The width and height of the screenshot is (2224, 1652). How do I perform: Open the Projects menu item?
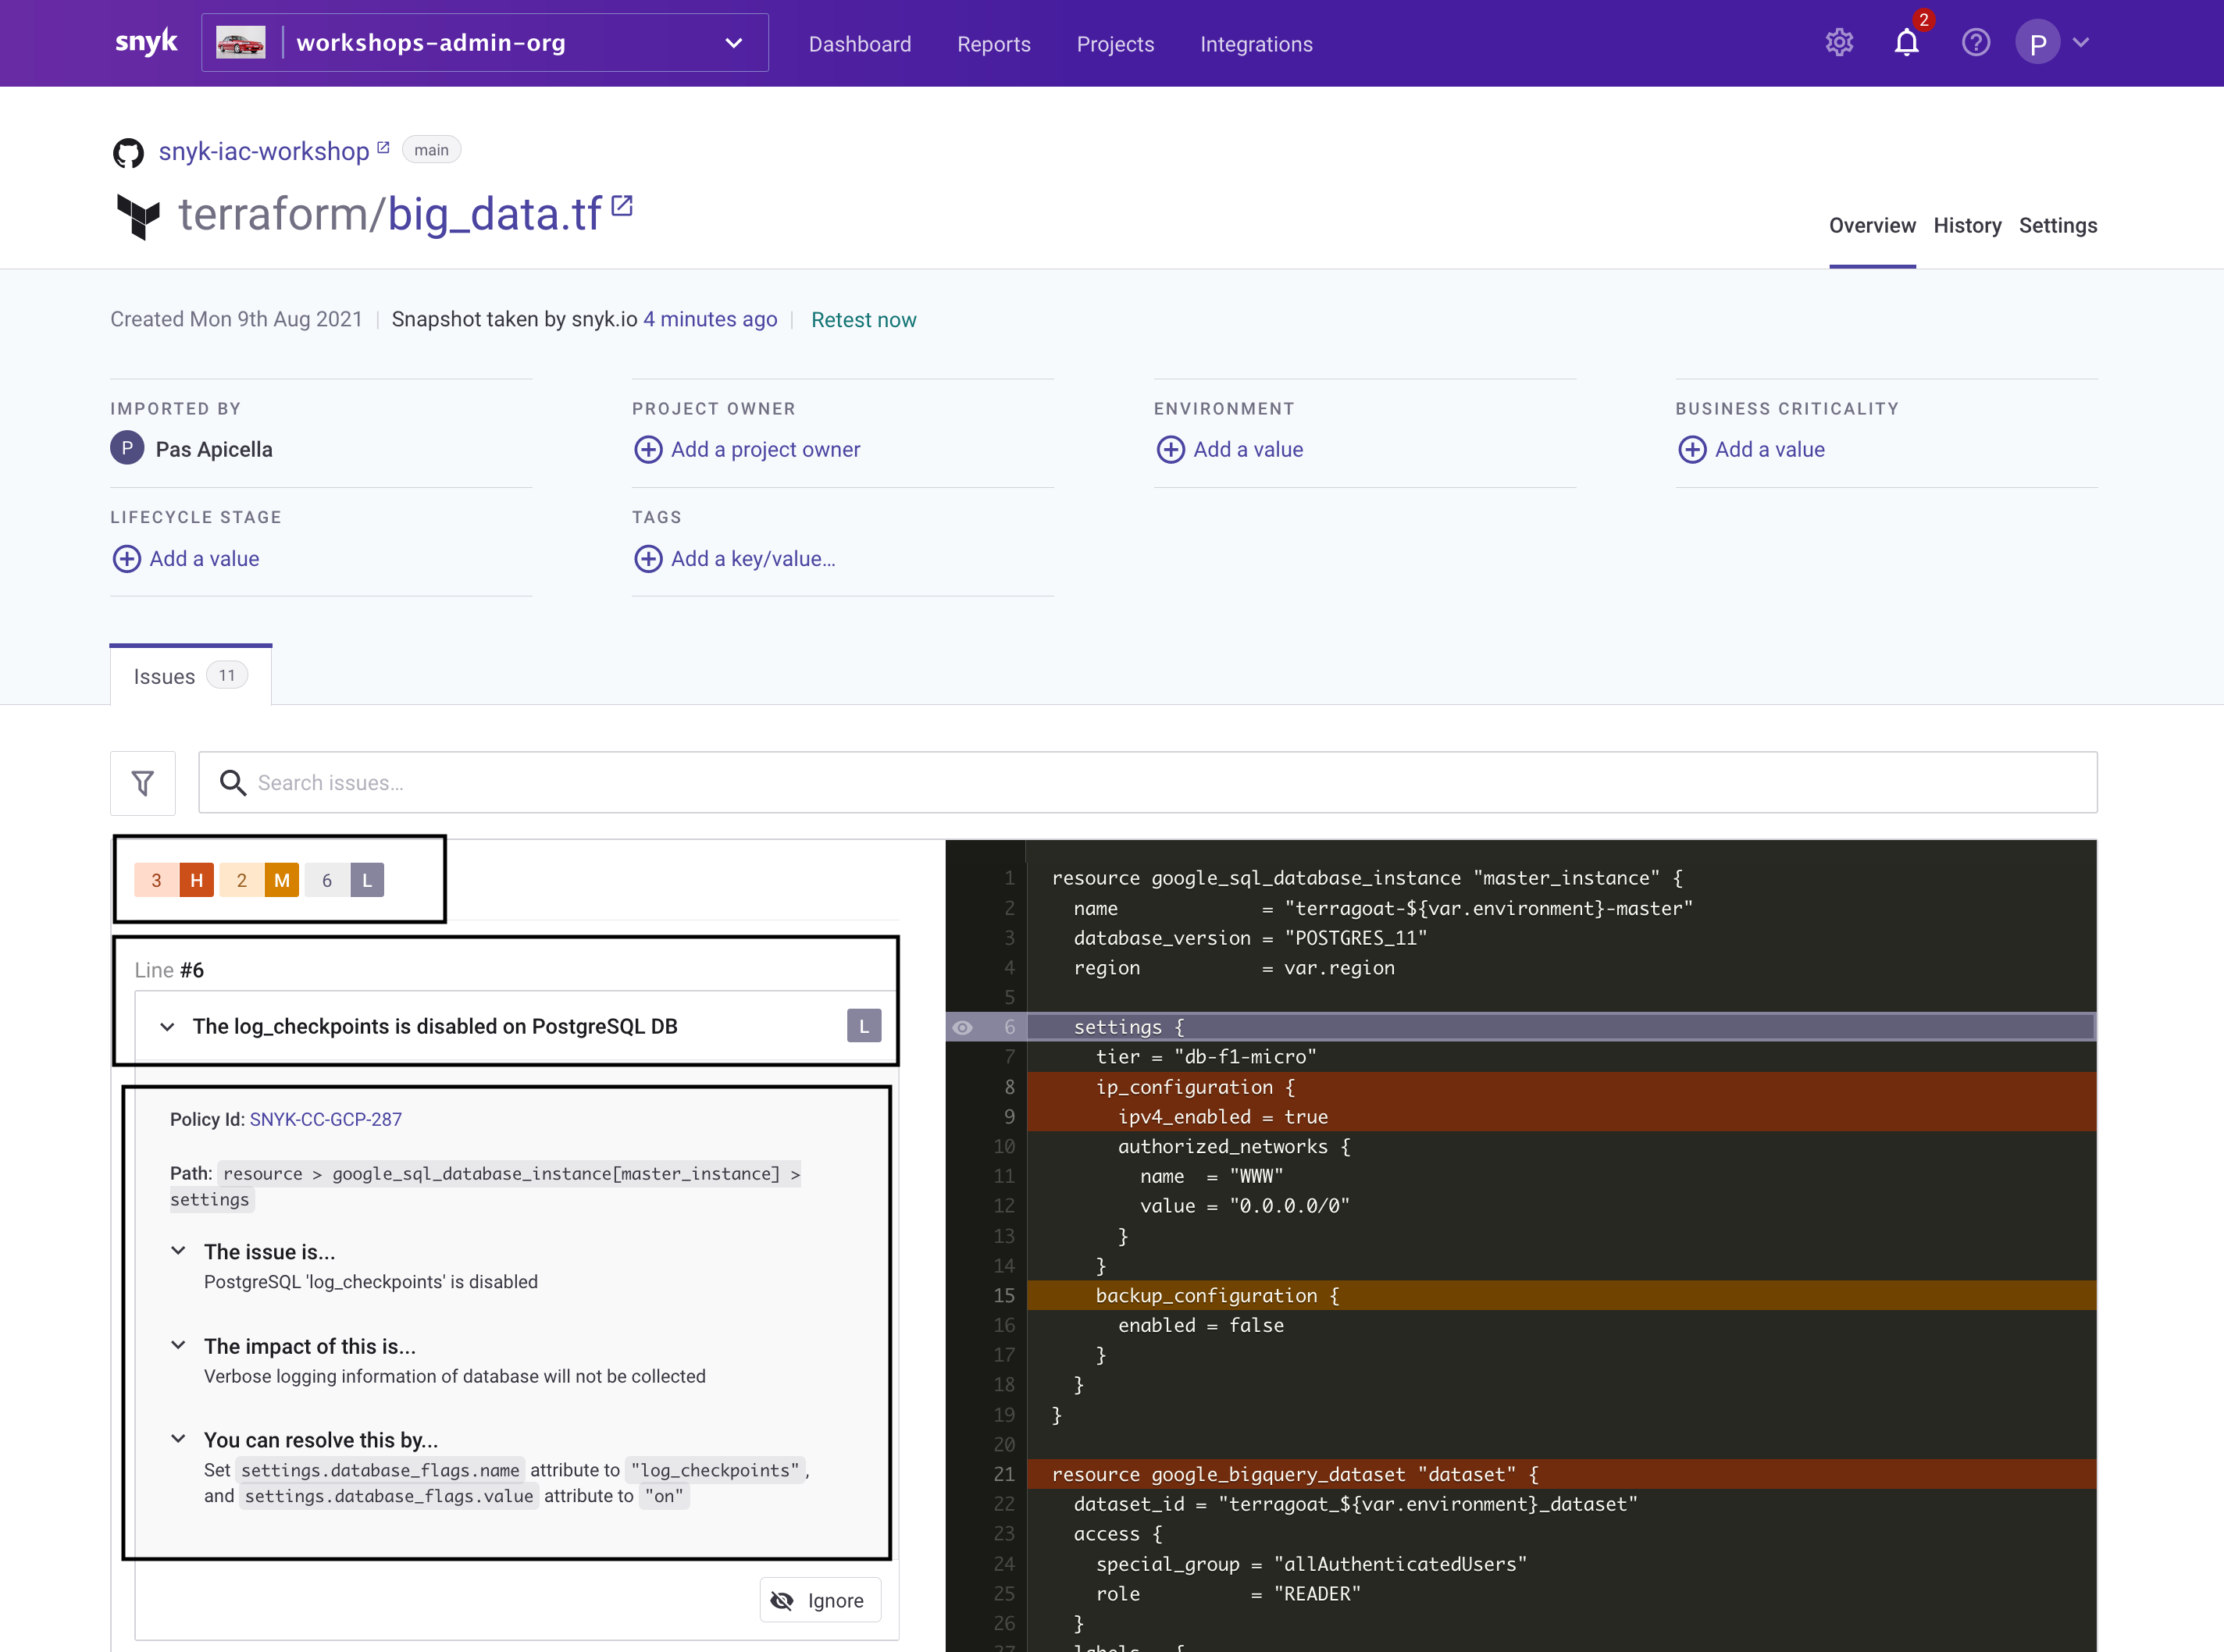1115,44
